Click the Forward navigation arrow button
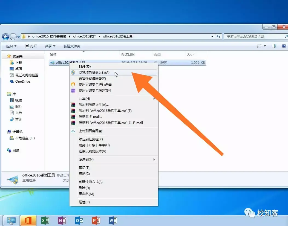The height and width of the screenshot is (226, 288). 13,37
